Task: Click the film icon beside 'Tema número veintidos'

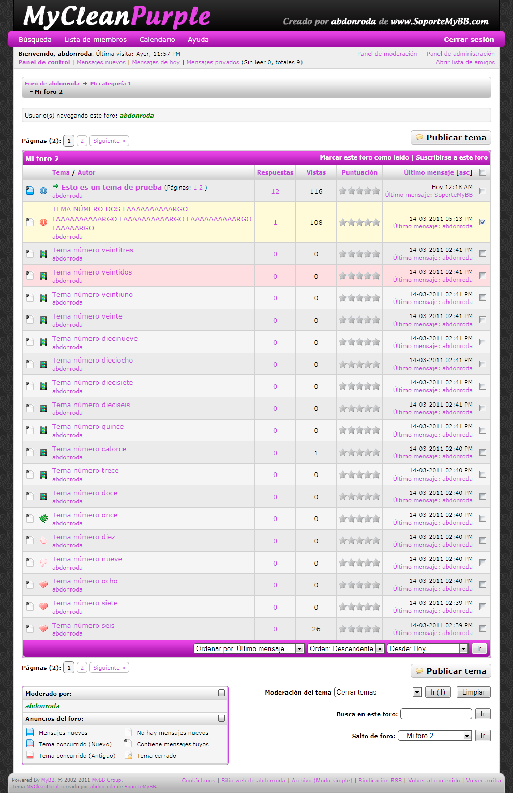Action: (43, 276)
